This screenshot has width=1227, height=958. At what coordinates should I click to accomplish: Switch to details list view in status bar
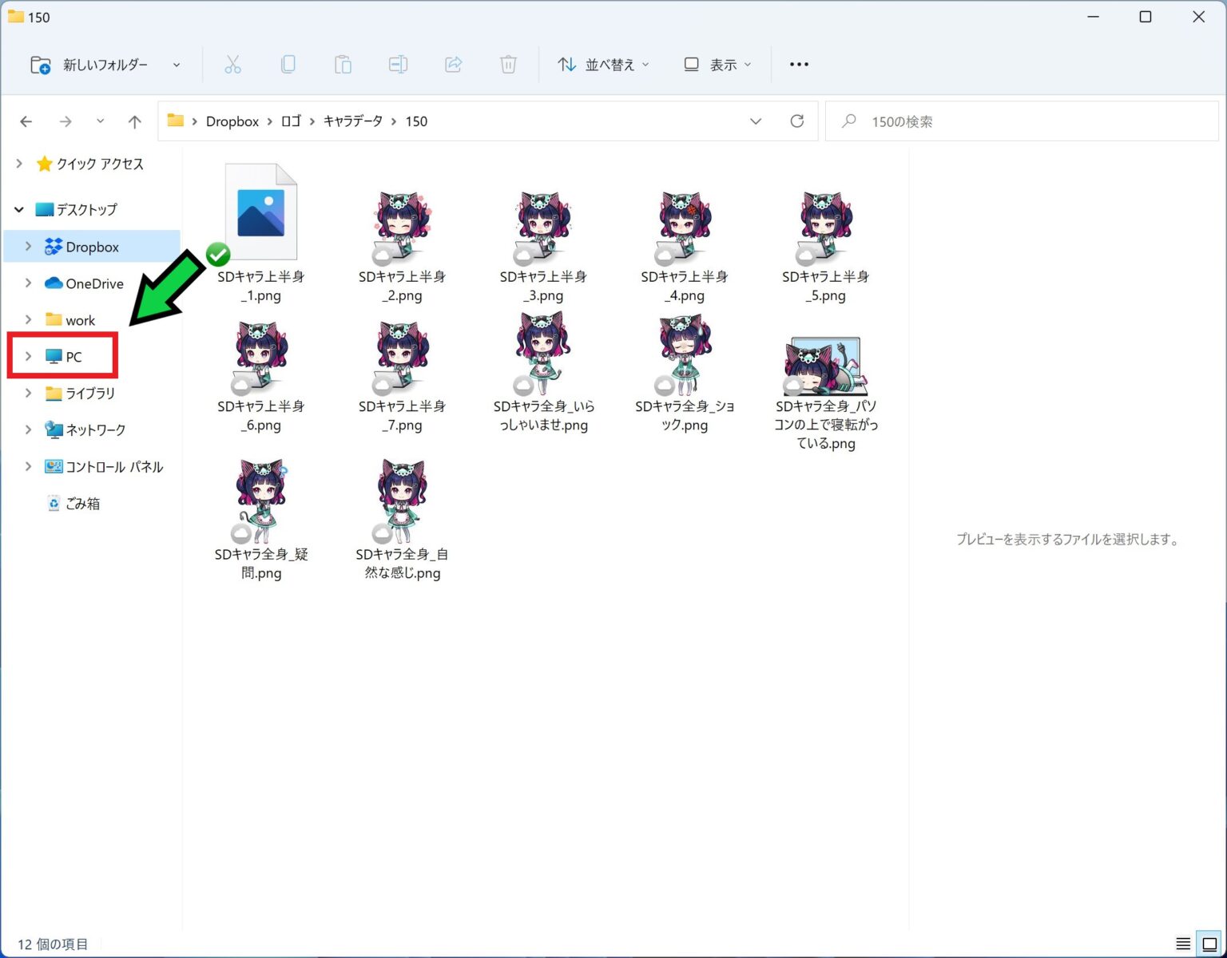[1183, 944]
